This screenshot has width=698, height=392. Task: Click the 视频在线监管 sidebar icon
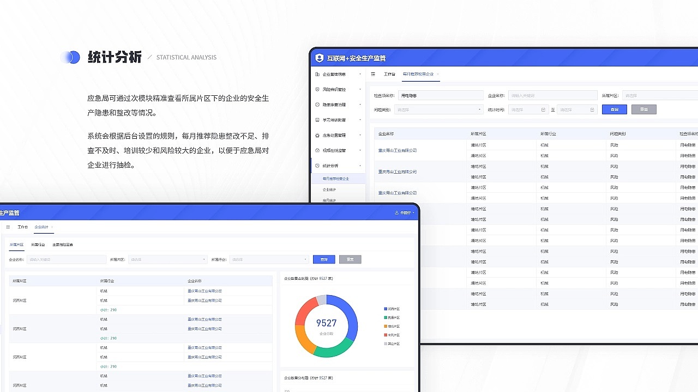pos(317,150)
